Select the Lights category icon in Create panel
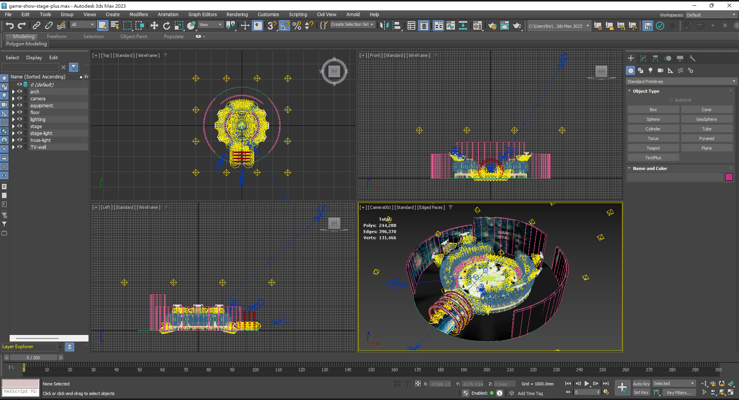Image resolution: width=739 pixels, height=400 pixels. (x=650, y=70)
